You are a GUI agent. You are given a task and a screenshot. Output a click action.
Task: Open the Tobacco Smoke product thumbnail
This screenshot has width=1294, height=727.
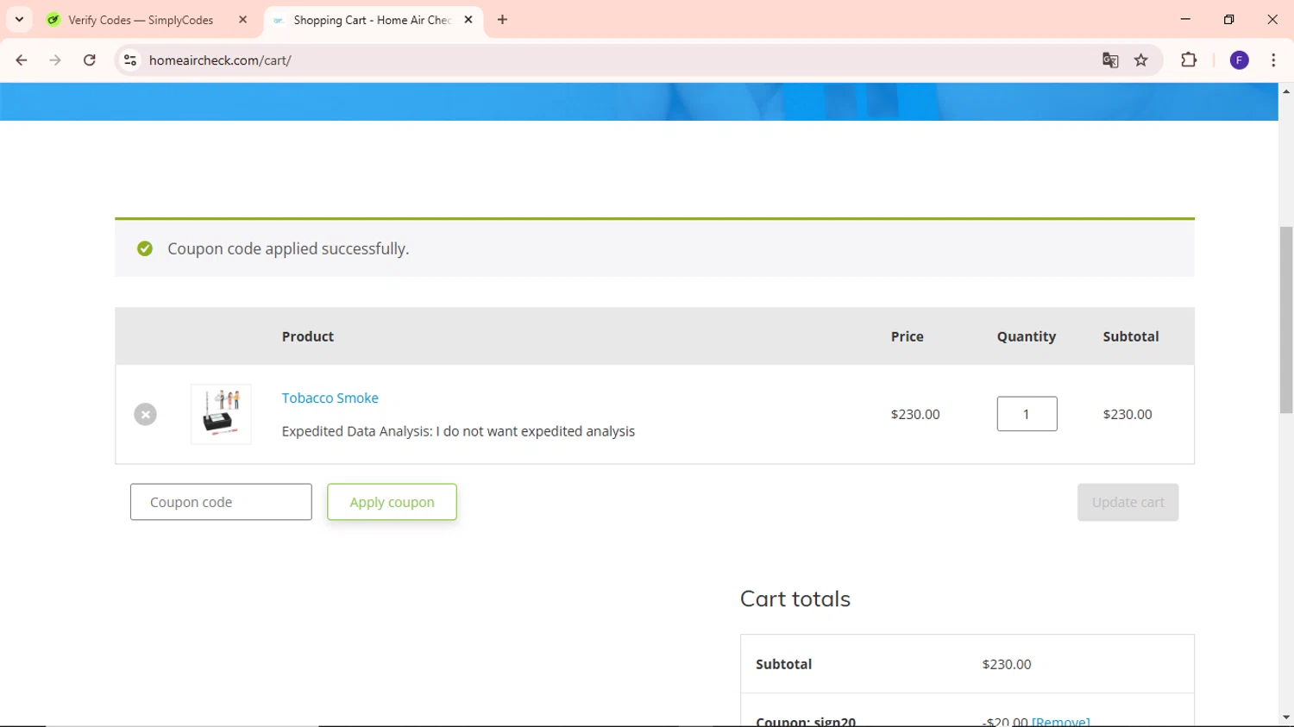click(221, 414)
